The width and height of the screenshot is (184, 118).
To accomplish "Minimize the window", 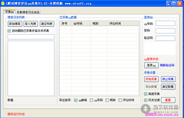I will 169,4.
